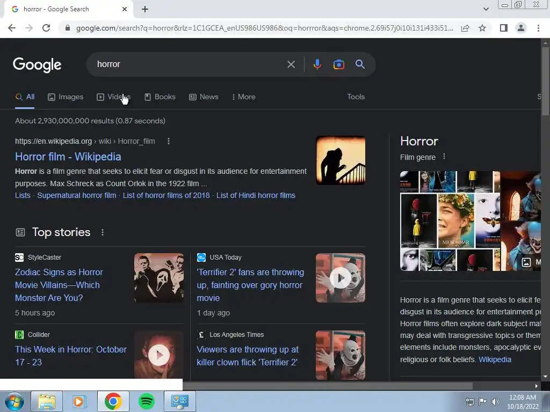Switch to the Books tab
Image resolution: width=550 pixels, height=412 pixels.
pyautogui.click(x=160, y=97)
